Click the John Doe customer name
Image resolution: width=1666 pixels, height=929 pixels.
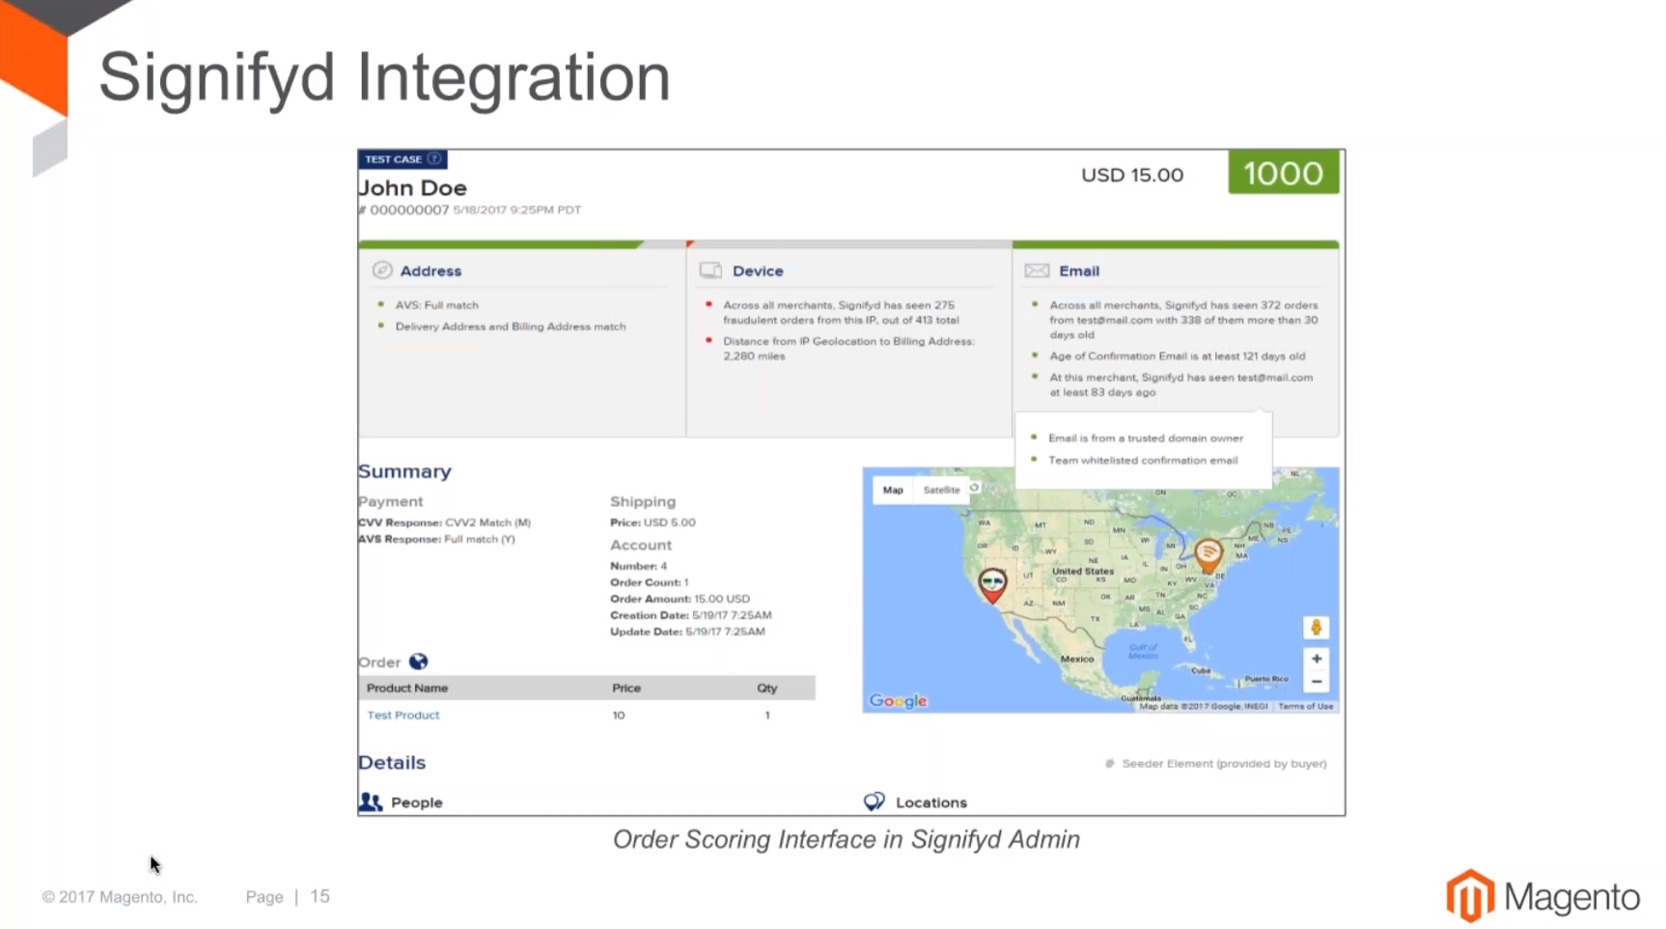click(412, 188)
